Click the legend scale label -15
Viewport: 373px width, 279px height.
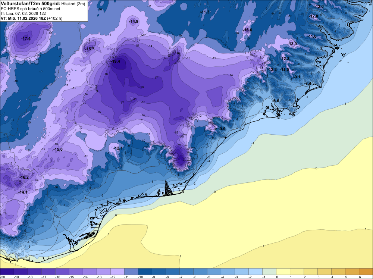tap(71, 277)
